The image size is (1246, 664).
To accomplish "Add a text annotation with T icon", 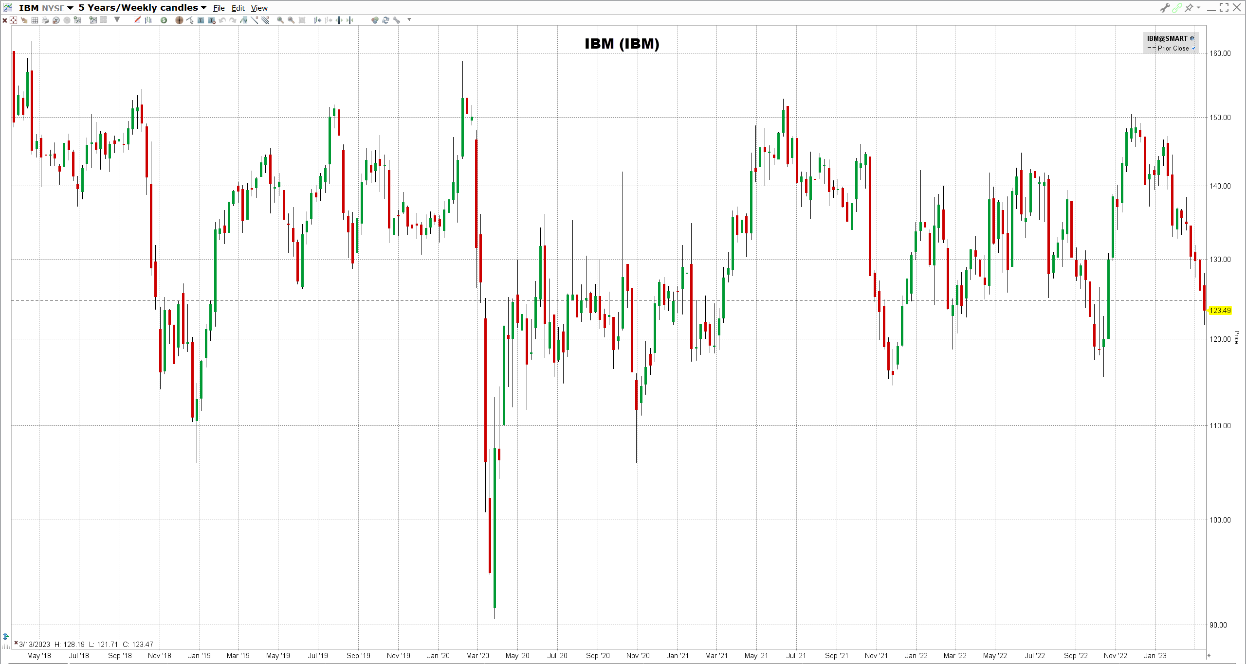I will pyautogui.click(x=201, y=20).
